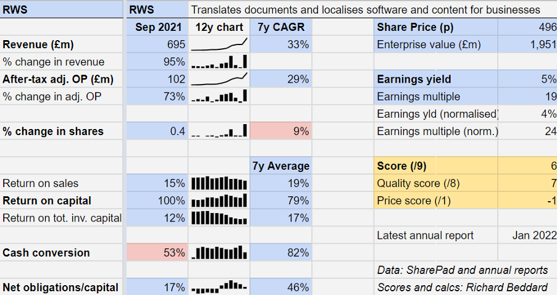Select the Enterprise value (£m) label

pyautogui.click(x=435, y=44)
